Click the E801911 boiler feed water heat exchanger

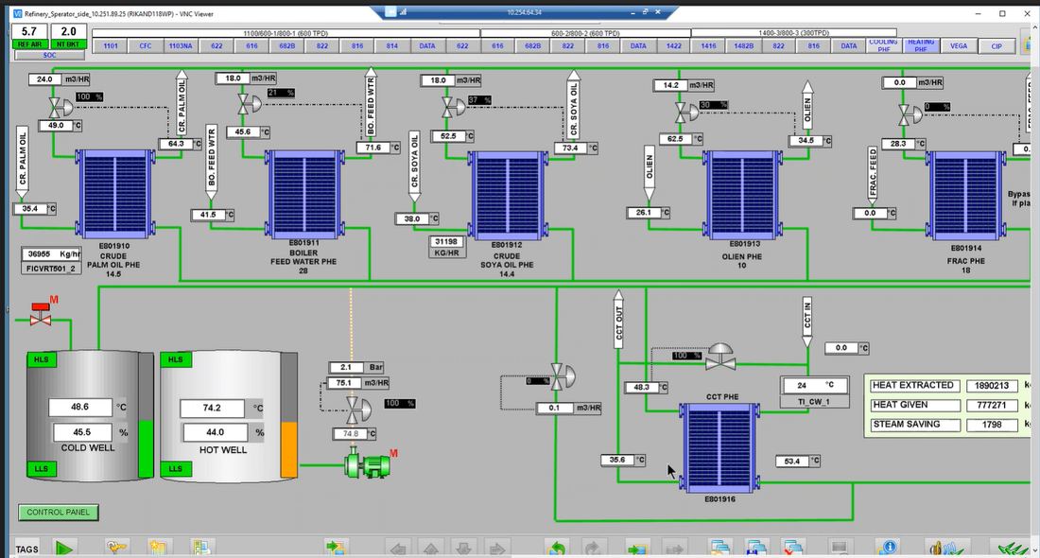coord(304,194)
